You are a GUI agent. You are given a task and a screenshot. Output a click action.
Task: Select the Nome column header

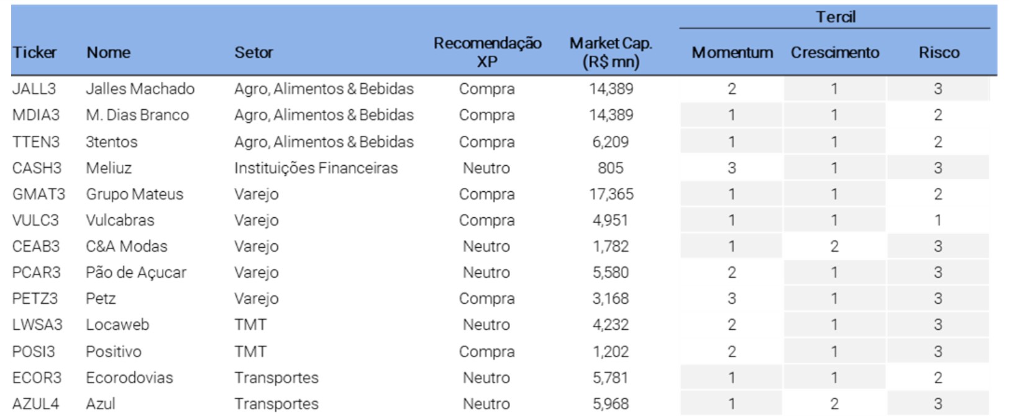(x=108, y=53)
